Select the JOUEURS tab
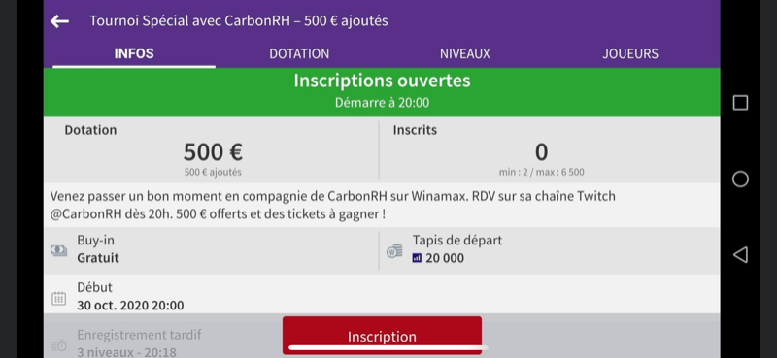 pyautogui.click(x=630, y=53)
